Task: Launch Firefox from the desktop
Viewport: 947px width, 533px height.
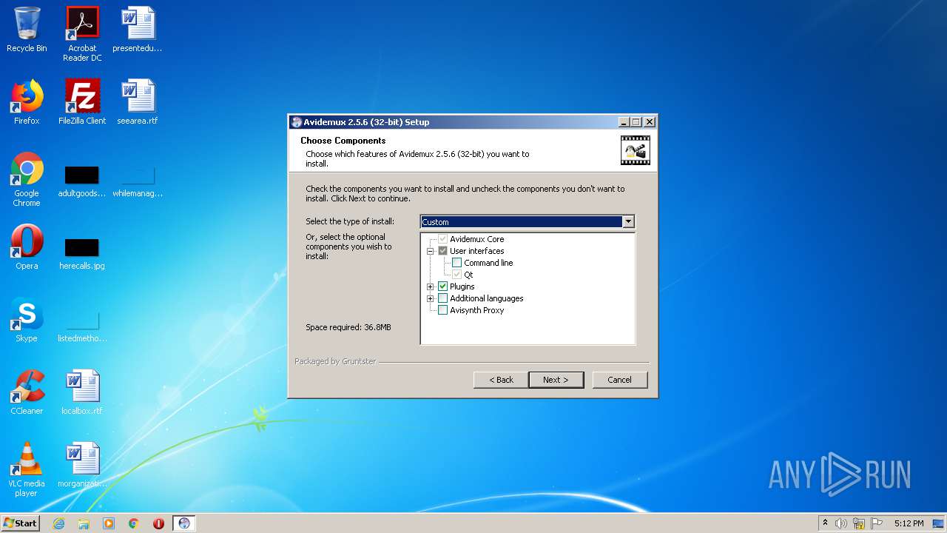Action: (27, 102)
